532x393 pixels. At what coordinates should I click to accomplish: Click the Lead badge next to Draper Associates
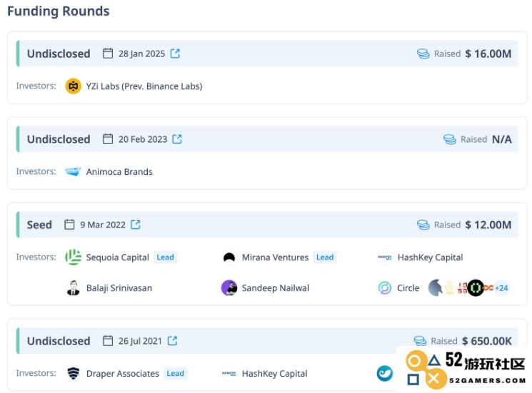click(175, 373)
